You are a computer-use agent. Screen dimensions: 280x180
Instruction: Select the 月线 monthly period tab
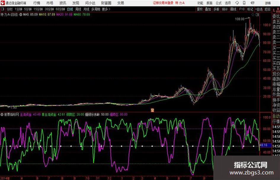pyautogui.click(x=87, y=9)
